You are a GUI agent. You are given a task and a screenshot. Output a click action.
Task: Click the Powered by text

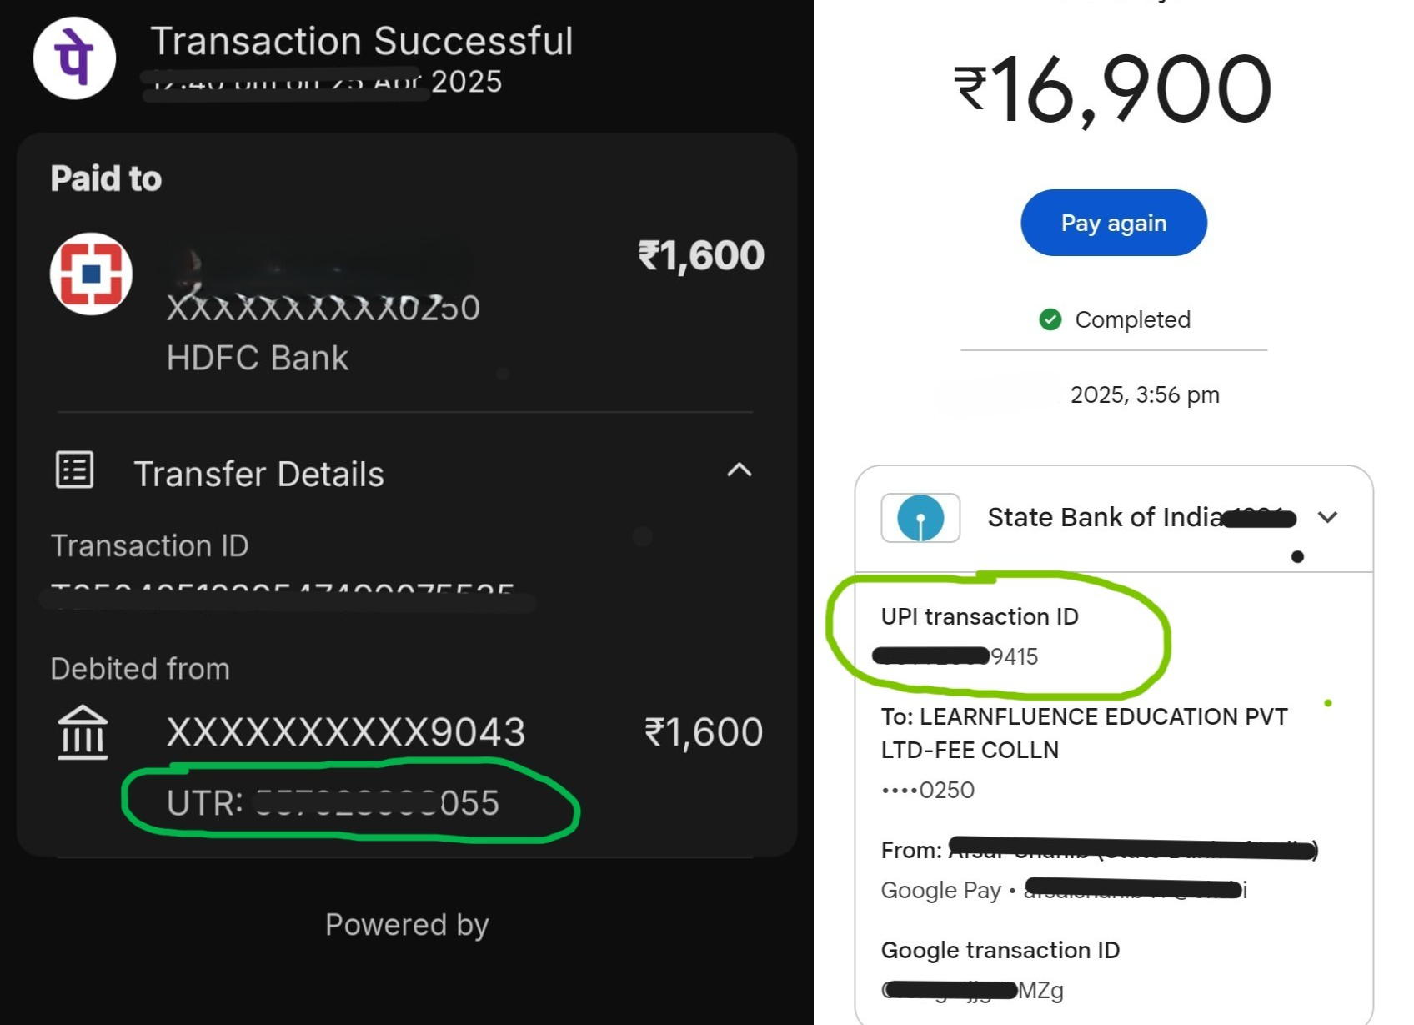407,924
